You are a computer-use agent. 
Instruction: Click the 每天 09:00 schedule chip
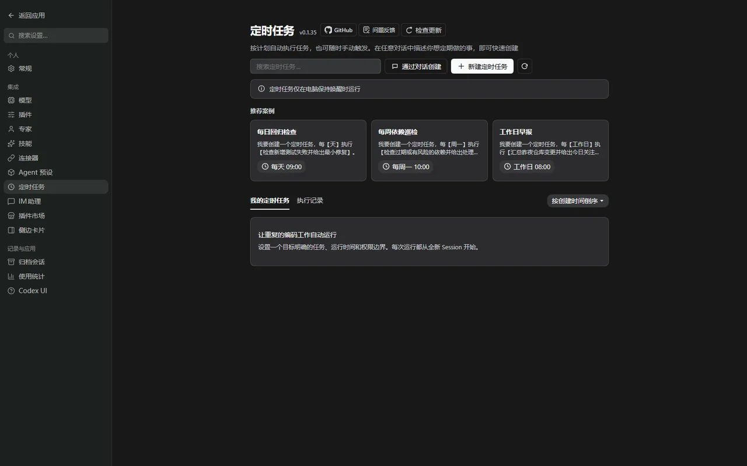click(281, 167)
